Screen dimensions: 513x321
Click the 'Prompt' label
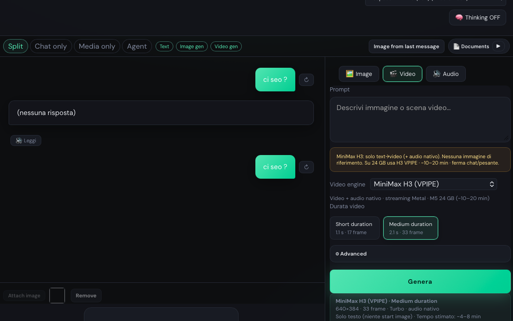340,90
